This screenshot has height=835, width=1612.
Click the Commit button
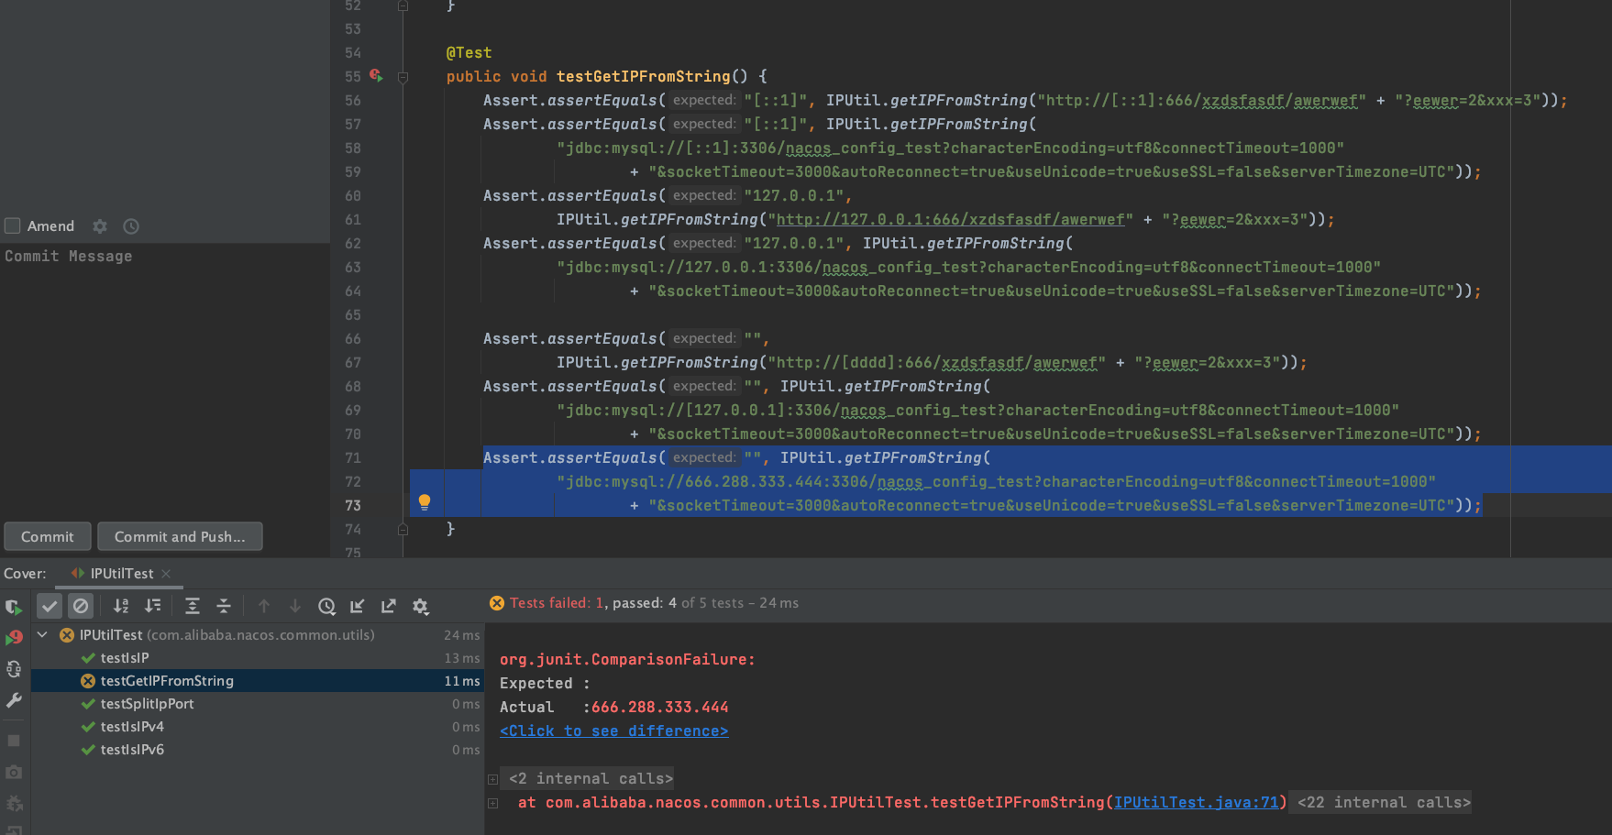pyautogui.click(x=48, y=536)
